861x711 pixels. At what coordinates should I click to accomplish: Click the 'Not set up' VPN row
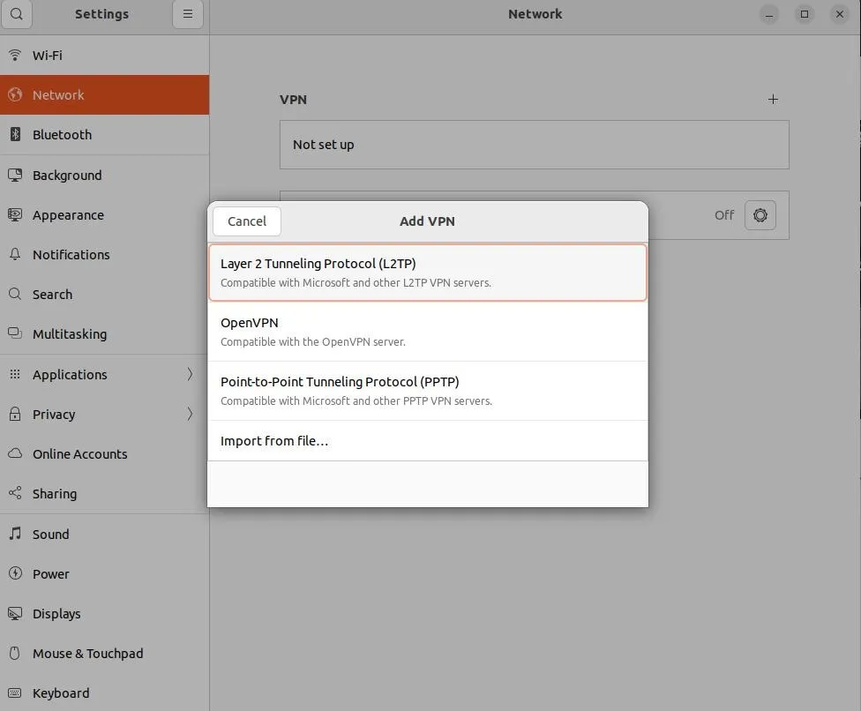point(534,145)
